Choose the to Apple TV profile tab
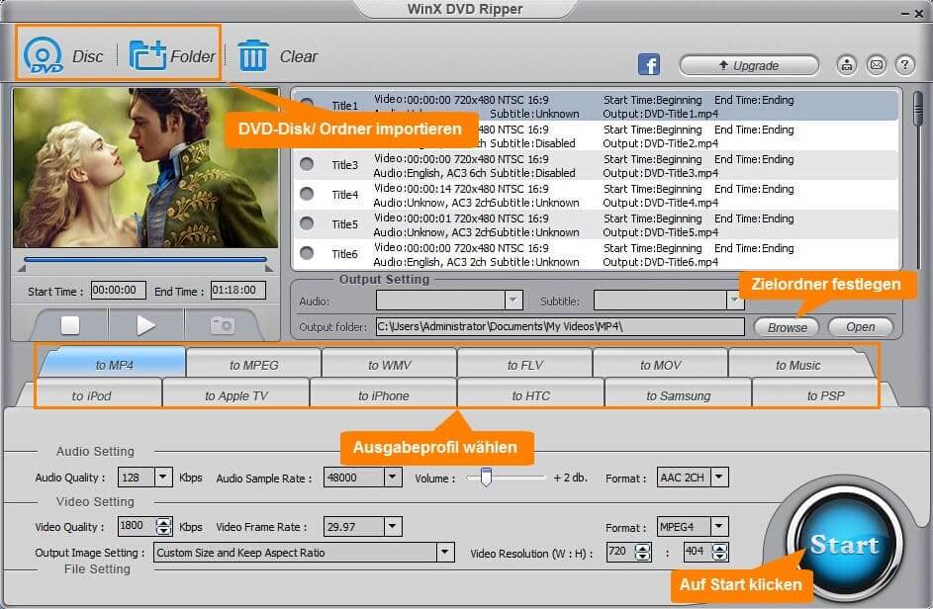Screen dimensions: 933x609 (x=236, y=395)
